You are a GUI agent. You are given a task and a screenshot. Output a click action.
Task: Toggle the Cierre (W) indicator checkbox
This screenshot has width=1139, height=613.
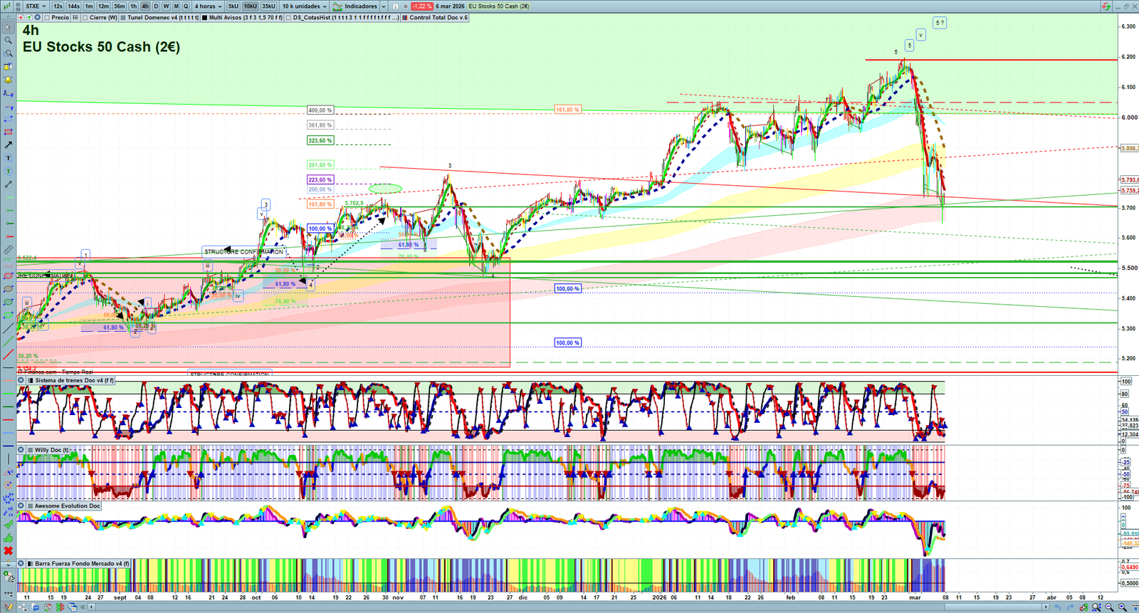85,18
